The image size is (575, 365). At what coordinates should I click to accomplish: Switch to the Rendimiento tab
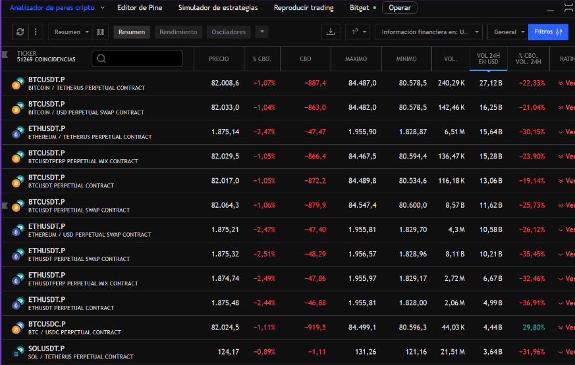pos(178,32)
